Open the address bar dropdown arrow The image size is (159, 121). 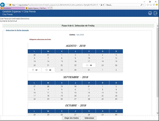(99, 5)
